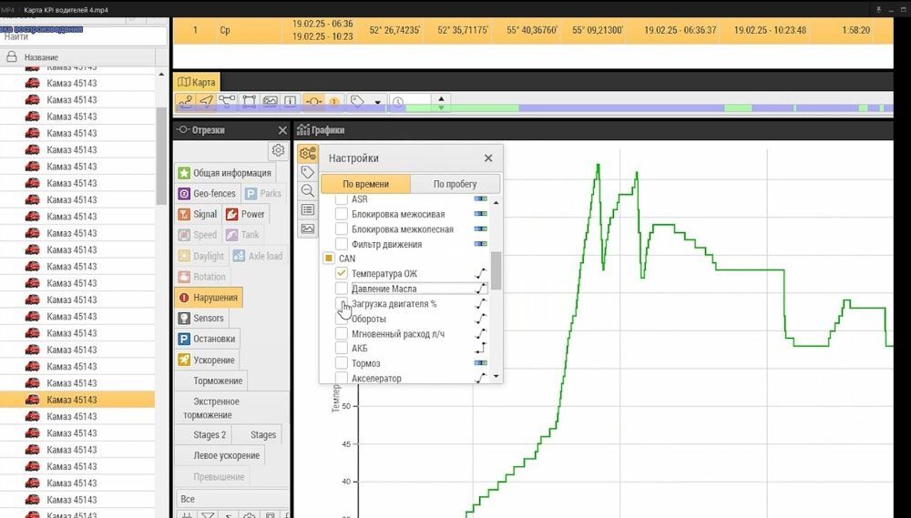Select the Signal segment button

198,214
